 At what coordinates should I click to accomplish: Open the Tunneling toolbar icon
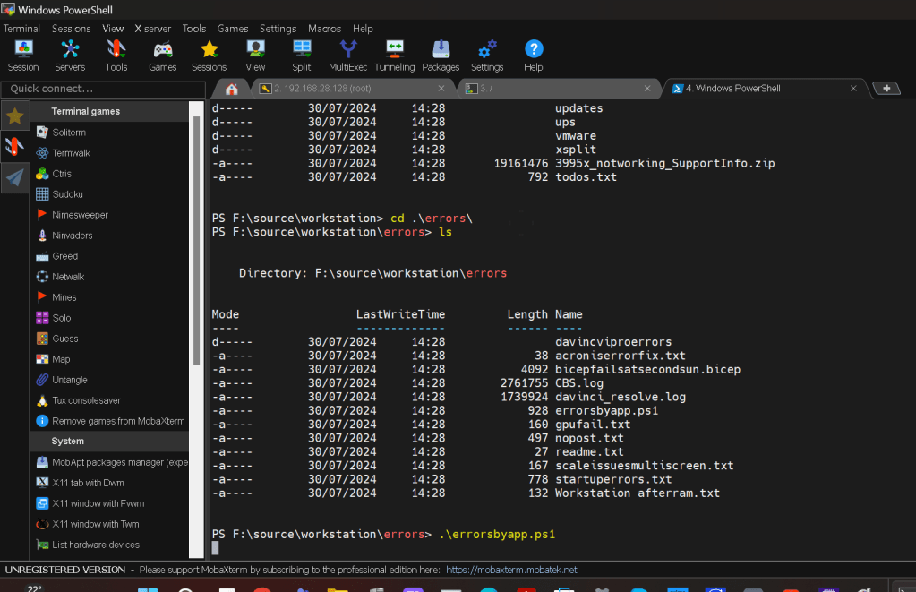click(394, 56)
